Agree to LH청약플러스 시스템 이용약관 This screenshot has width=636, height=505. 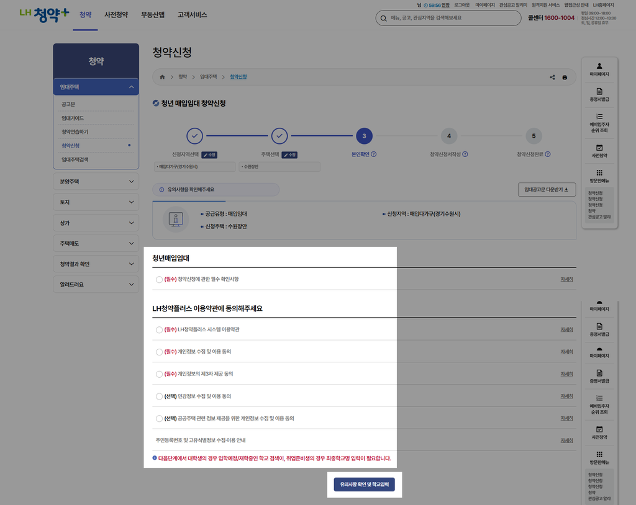[160, 330]
